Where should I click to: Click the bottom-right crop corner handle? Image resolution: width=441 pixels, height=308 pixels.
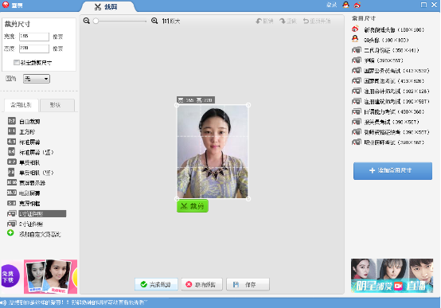[248, 199]
